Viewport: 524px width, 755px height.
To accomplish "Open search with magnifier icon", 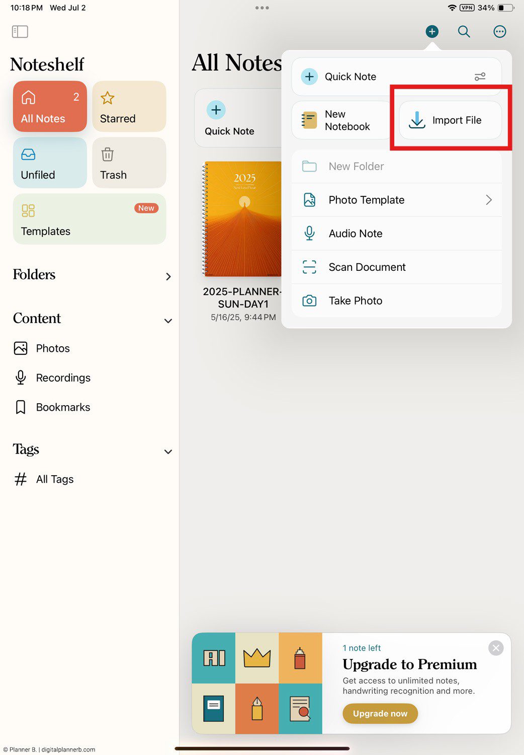I will (464, 32).
